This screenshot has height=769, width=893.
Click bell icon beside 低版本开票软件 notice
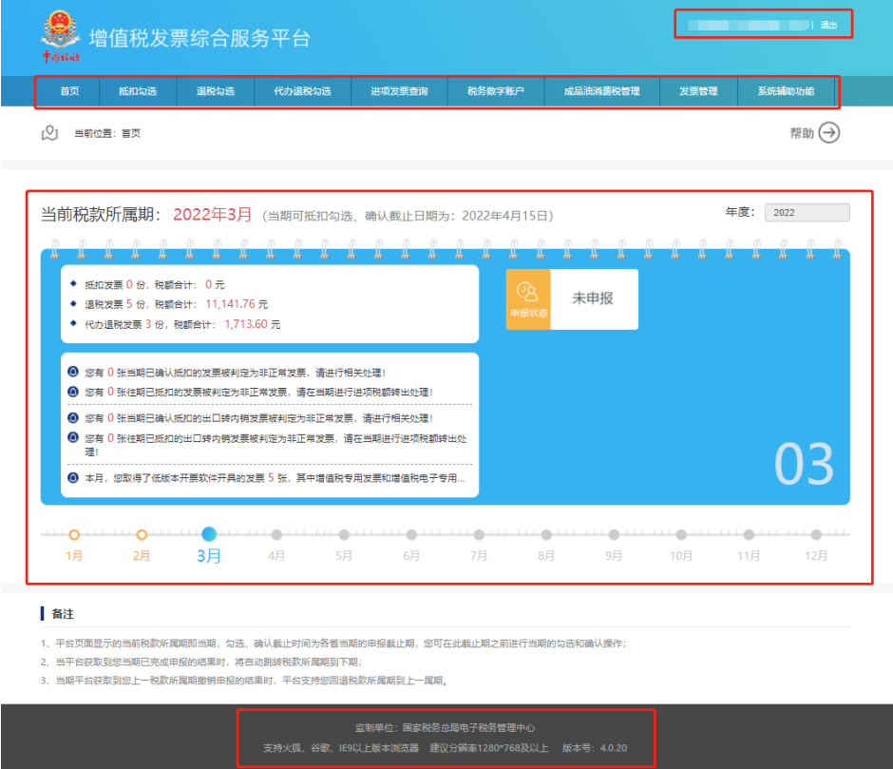pyautogui.click(x=73, y=478)
